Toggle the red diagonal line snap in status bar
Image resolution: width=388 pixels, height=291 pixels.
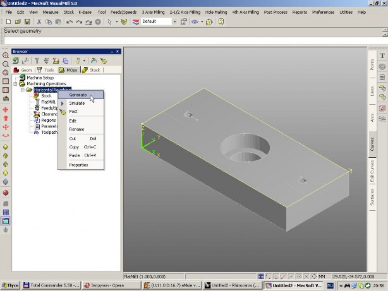pyautogui.click(x=284, y=276)
